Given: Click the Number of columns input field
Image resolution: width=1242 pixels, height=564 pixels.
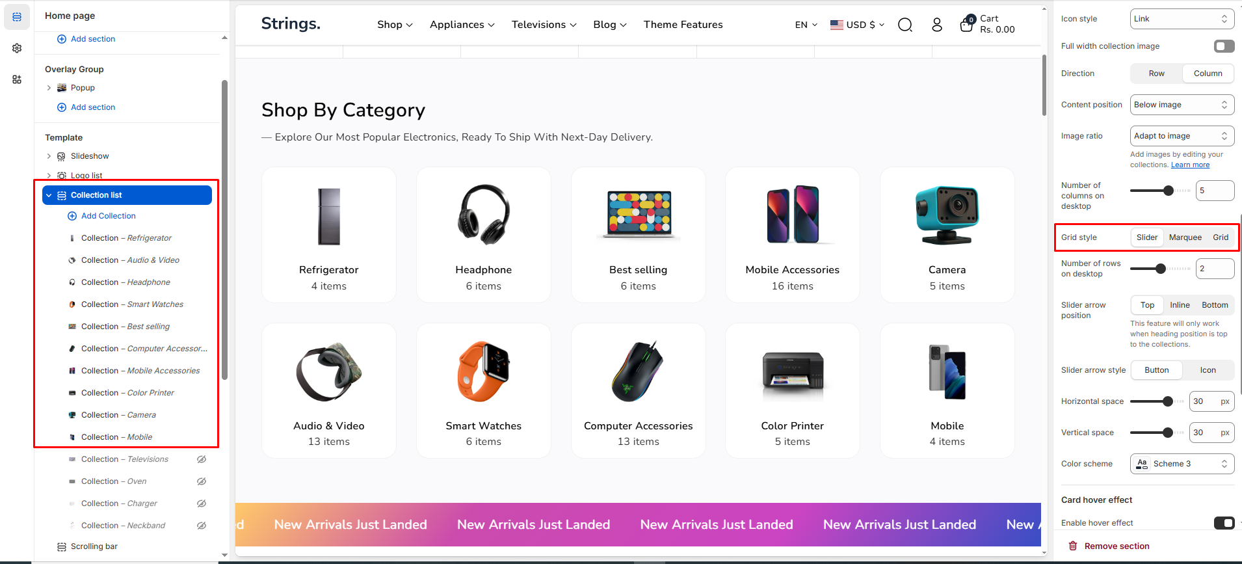Looking at the screenshot, I should tap(1214, 191).
